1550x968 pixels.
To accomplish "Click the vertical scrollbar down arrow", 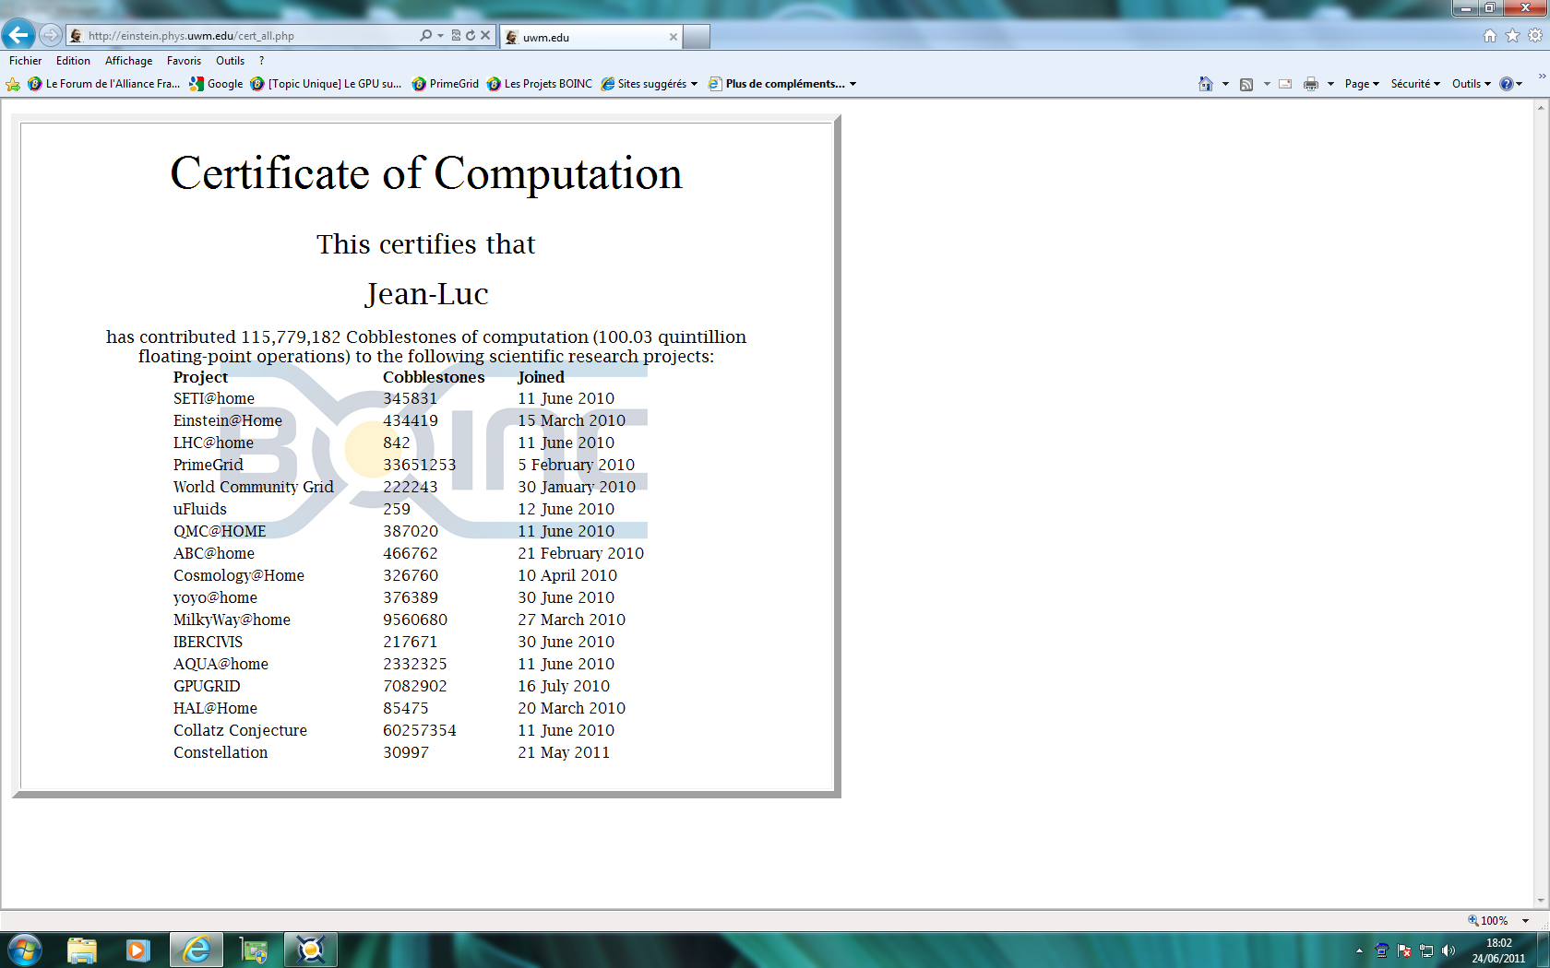I will [1541, 901].
